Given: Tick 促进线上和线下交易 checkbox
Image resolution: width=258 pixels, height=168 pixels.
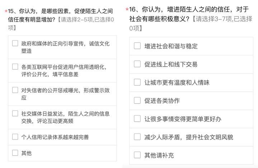Looking at the screenshot, I should pos(137,64).
